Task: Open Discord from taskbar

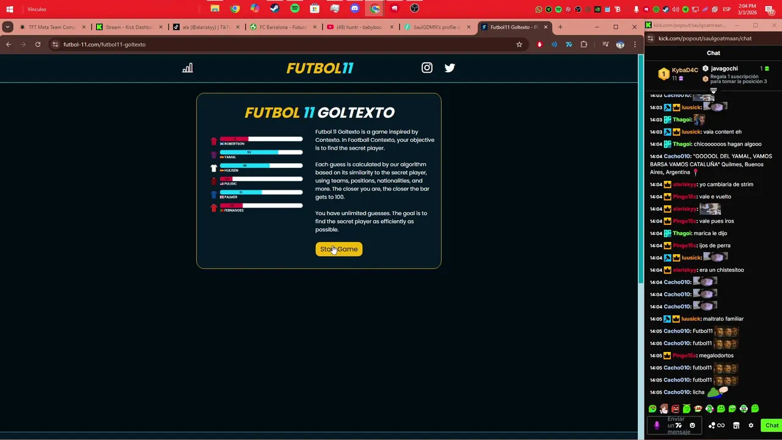Action: pyautogui.click(x=355, y=9)
